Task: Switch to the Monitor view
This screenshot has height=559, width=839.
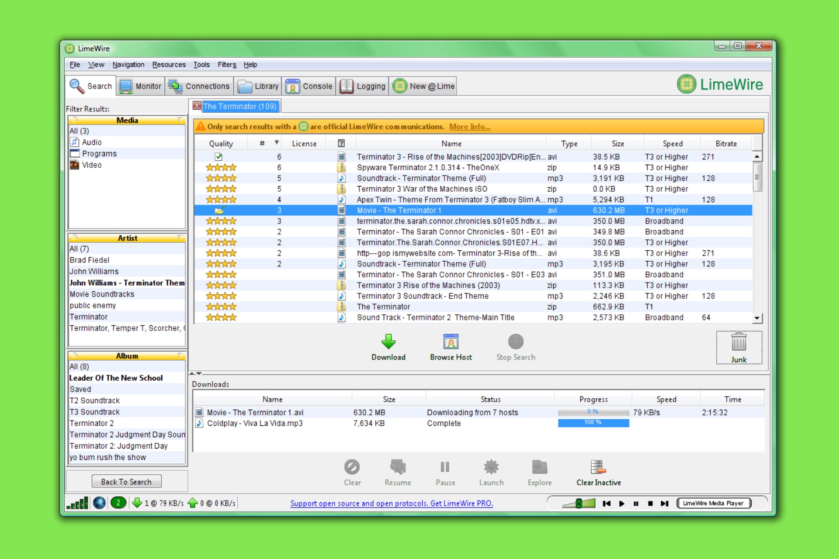Action: click(x=140, y=86)
